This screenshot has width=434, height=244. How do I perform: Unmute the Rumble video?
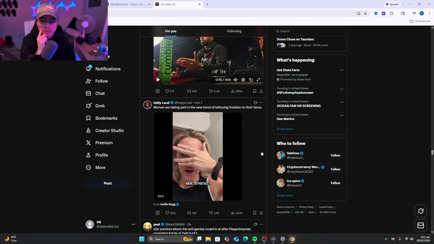click(x=236, y=80)
